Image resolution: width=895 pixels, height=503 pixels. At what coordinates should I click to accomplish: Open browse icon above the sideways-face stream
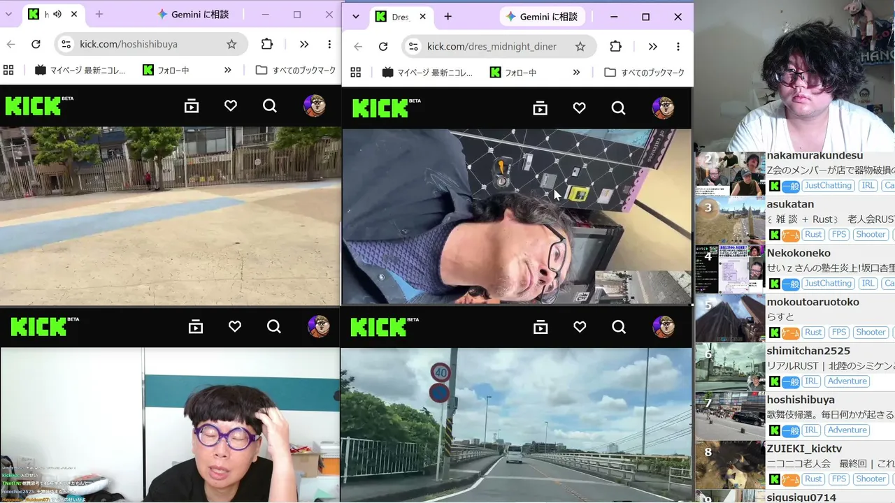(540, 108)
